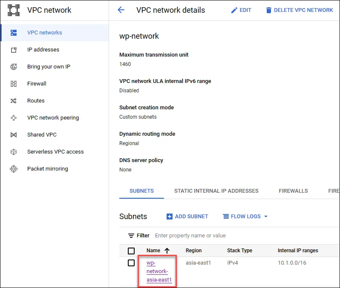
Task: Click the Flow Logs list icon
Action: [x=226, y=217]
